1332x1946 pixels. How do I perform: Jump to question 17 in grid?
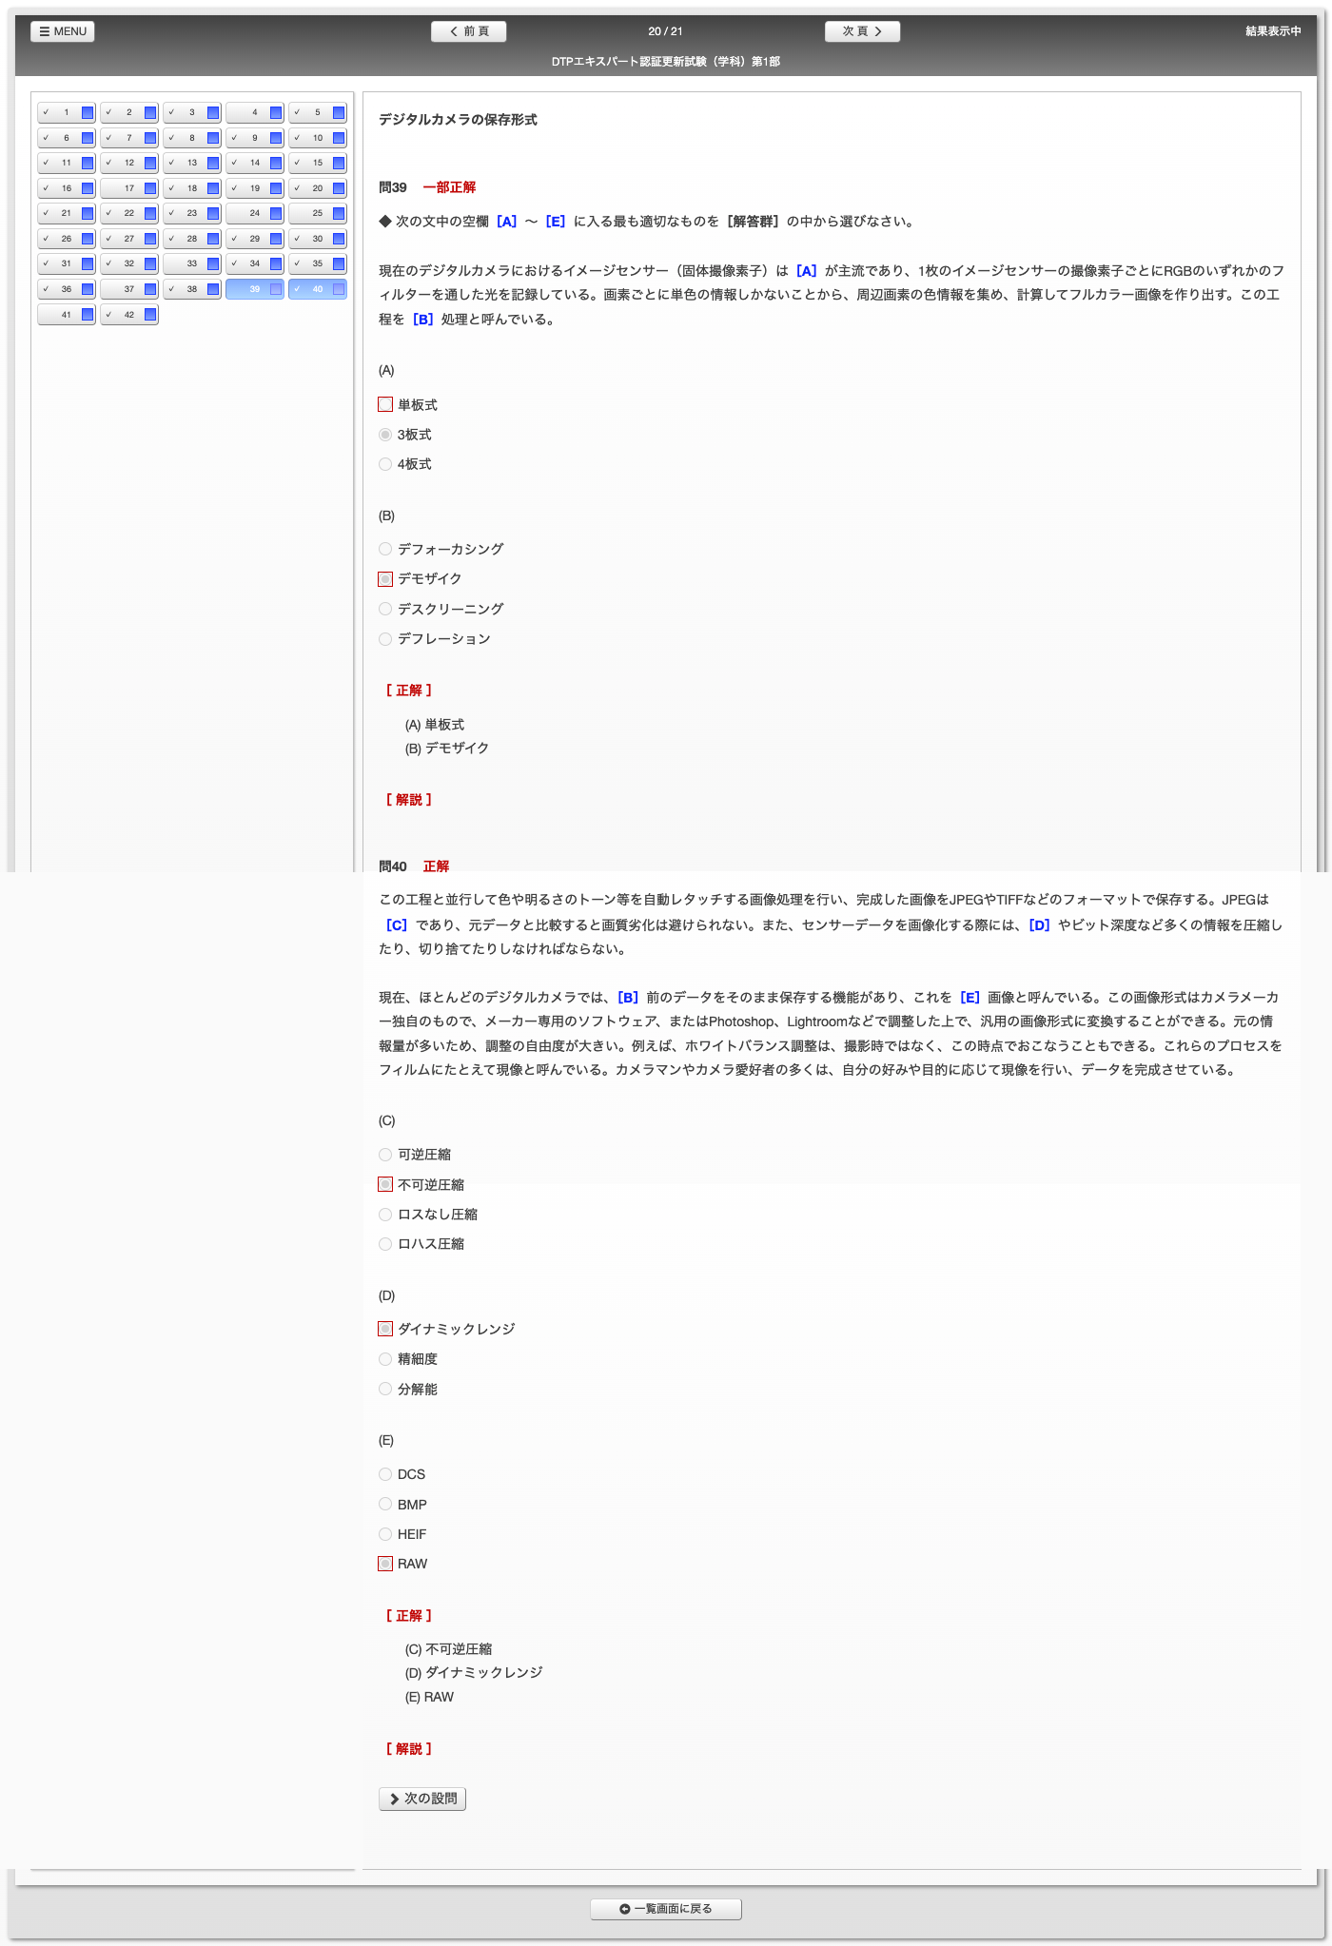click(x=128, y=188)
